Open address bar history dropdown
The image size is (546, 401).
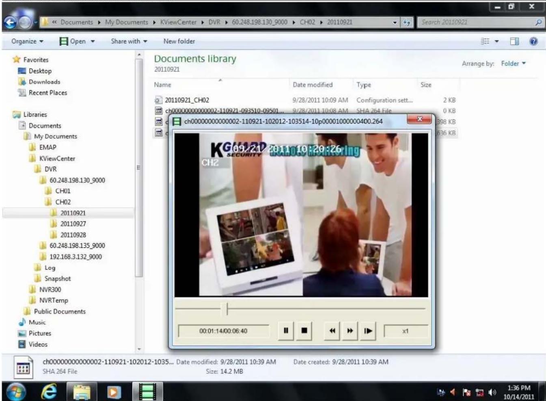pyautogui.click(x=395, y=23)
